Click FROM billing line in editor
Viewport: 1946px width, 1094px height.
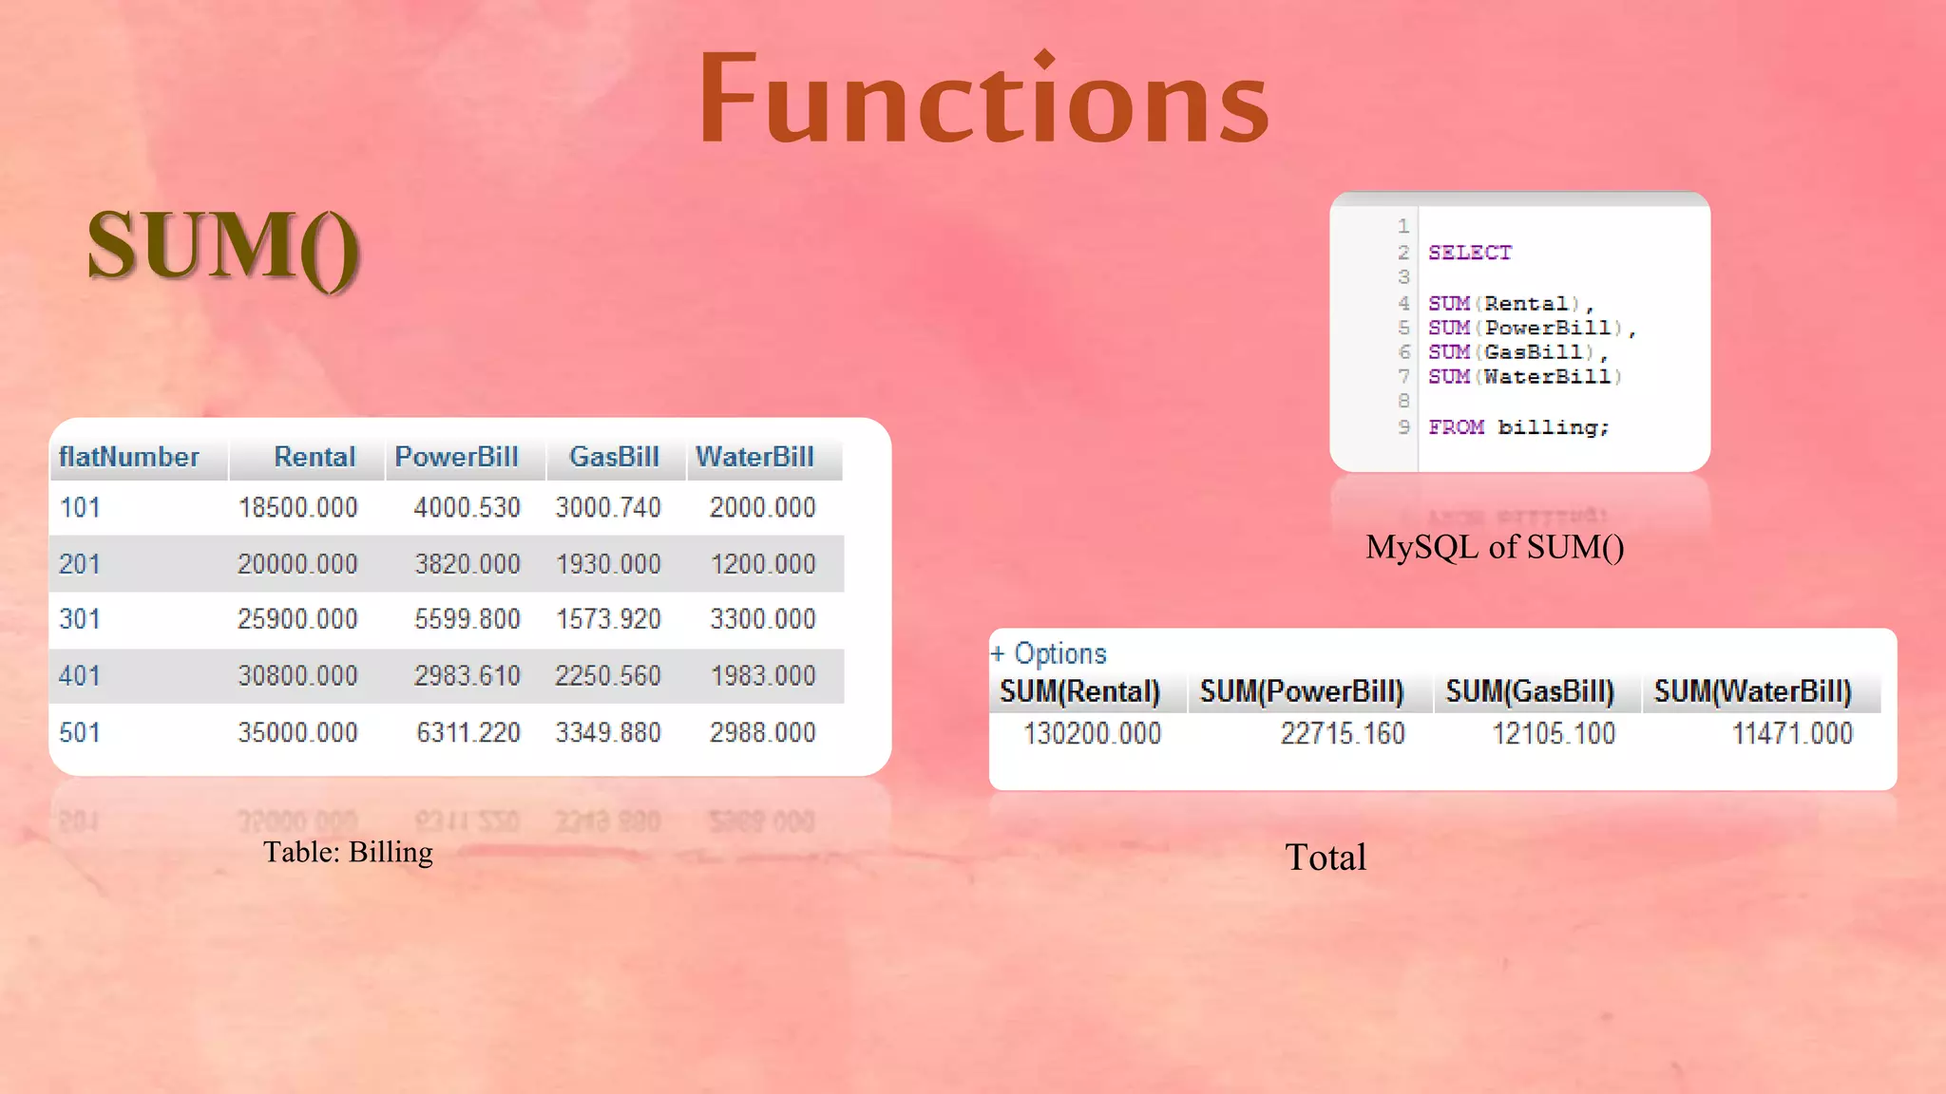1518,427
